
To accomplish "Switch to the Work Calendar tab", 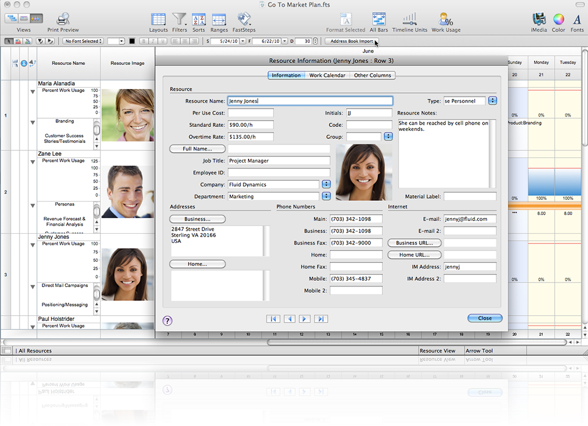I will [327, 75].
